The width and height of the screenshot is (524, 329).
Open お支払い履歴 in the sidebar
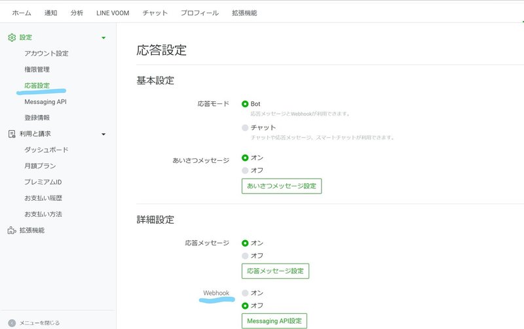point(43,198)
